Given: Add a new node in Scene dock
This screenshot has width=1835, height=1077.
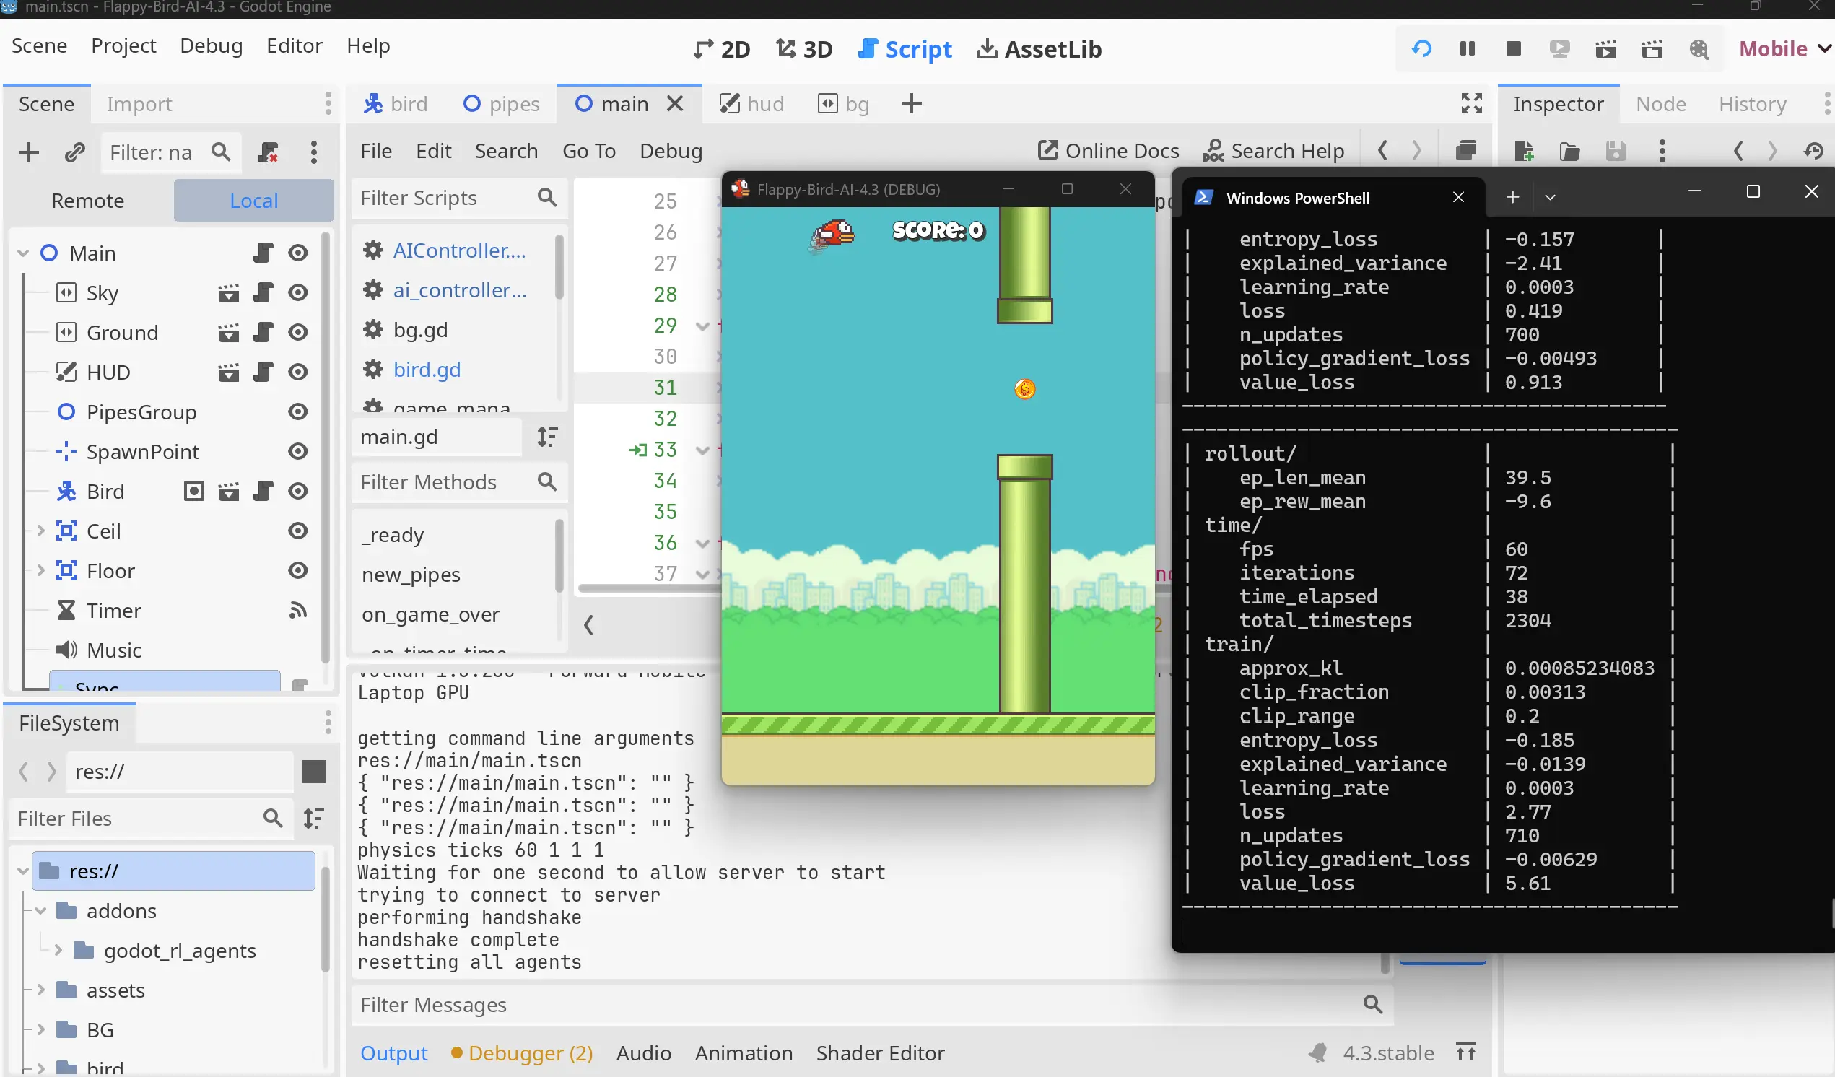Looking at the screenshot, I should point(28,152).
